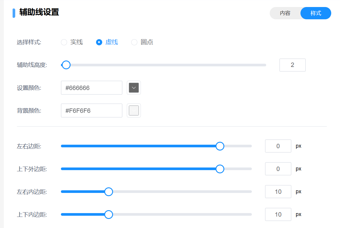This screenshot has width=340, height=228.
Task: Click the 设置颜色 hex input field
Action: 91,88
